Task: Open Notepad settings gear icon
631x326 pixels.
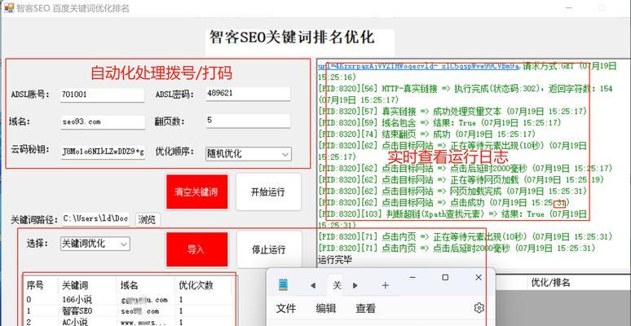Action: 479,308
